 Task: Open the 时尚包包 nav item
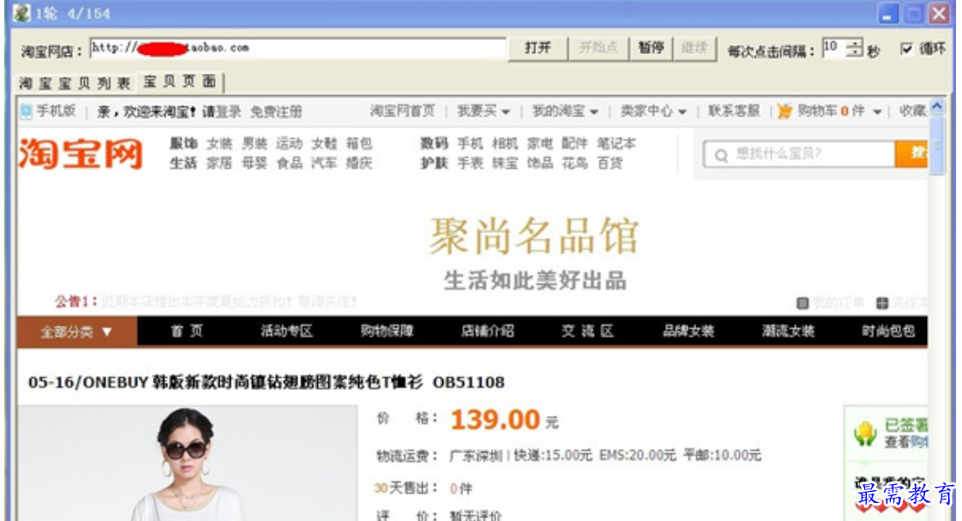pyautogui.click(x=887, y=332)
